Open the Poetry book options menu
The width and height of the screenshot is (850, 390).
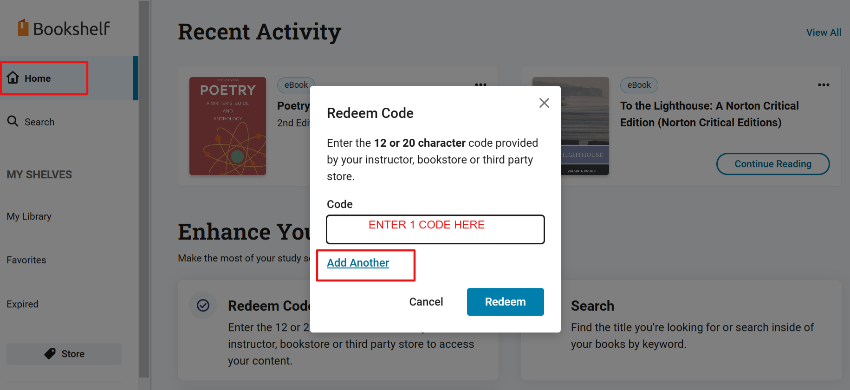click(x=480, y=85)
